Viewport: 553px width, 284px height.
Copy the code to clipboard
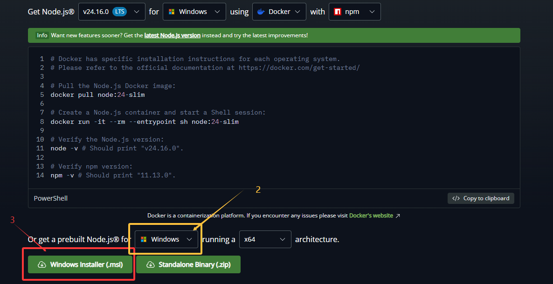481,198
